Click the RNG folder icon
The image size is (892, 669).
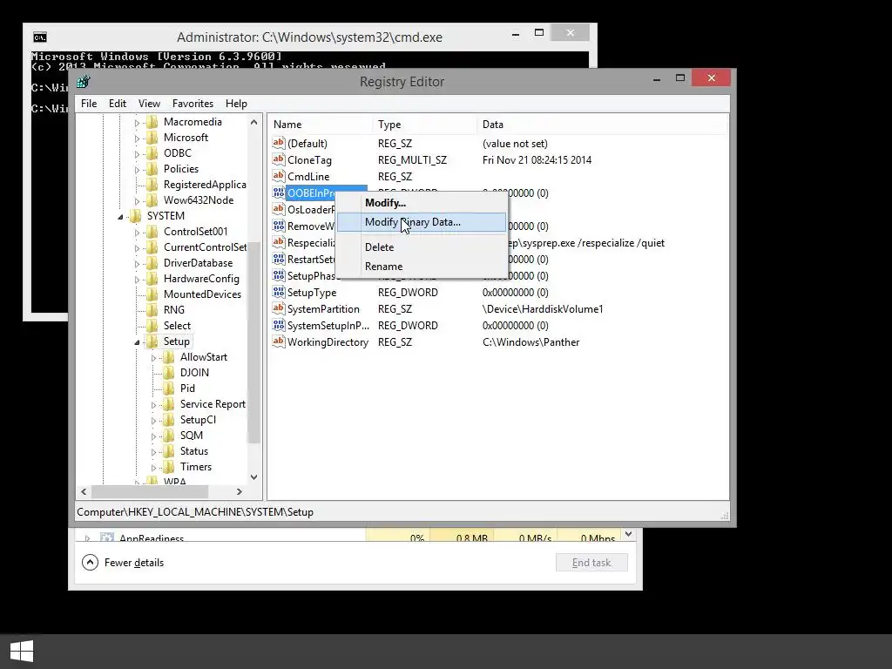152,310
